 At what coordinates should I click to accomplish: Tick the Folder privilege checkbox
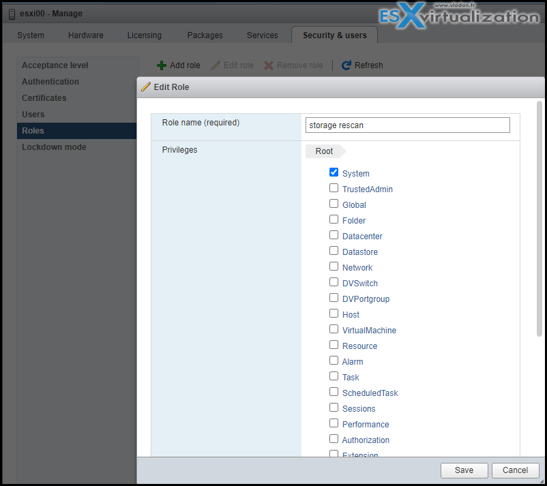tap(334, 219)
